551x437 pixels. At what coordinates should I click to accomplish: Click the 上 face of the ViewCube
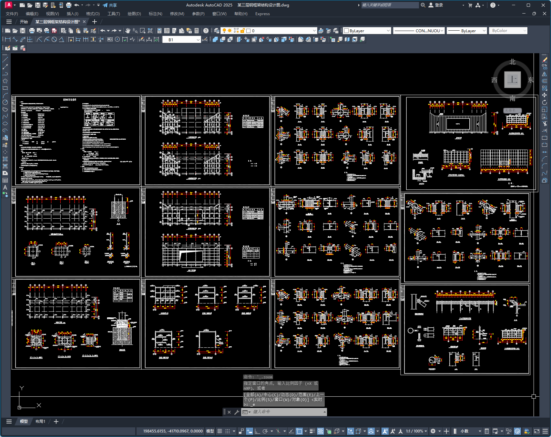[513, 80]
